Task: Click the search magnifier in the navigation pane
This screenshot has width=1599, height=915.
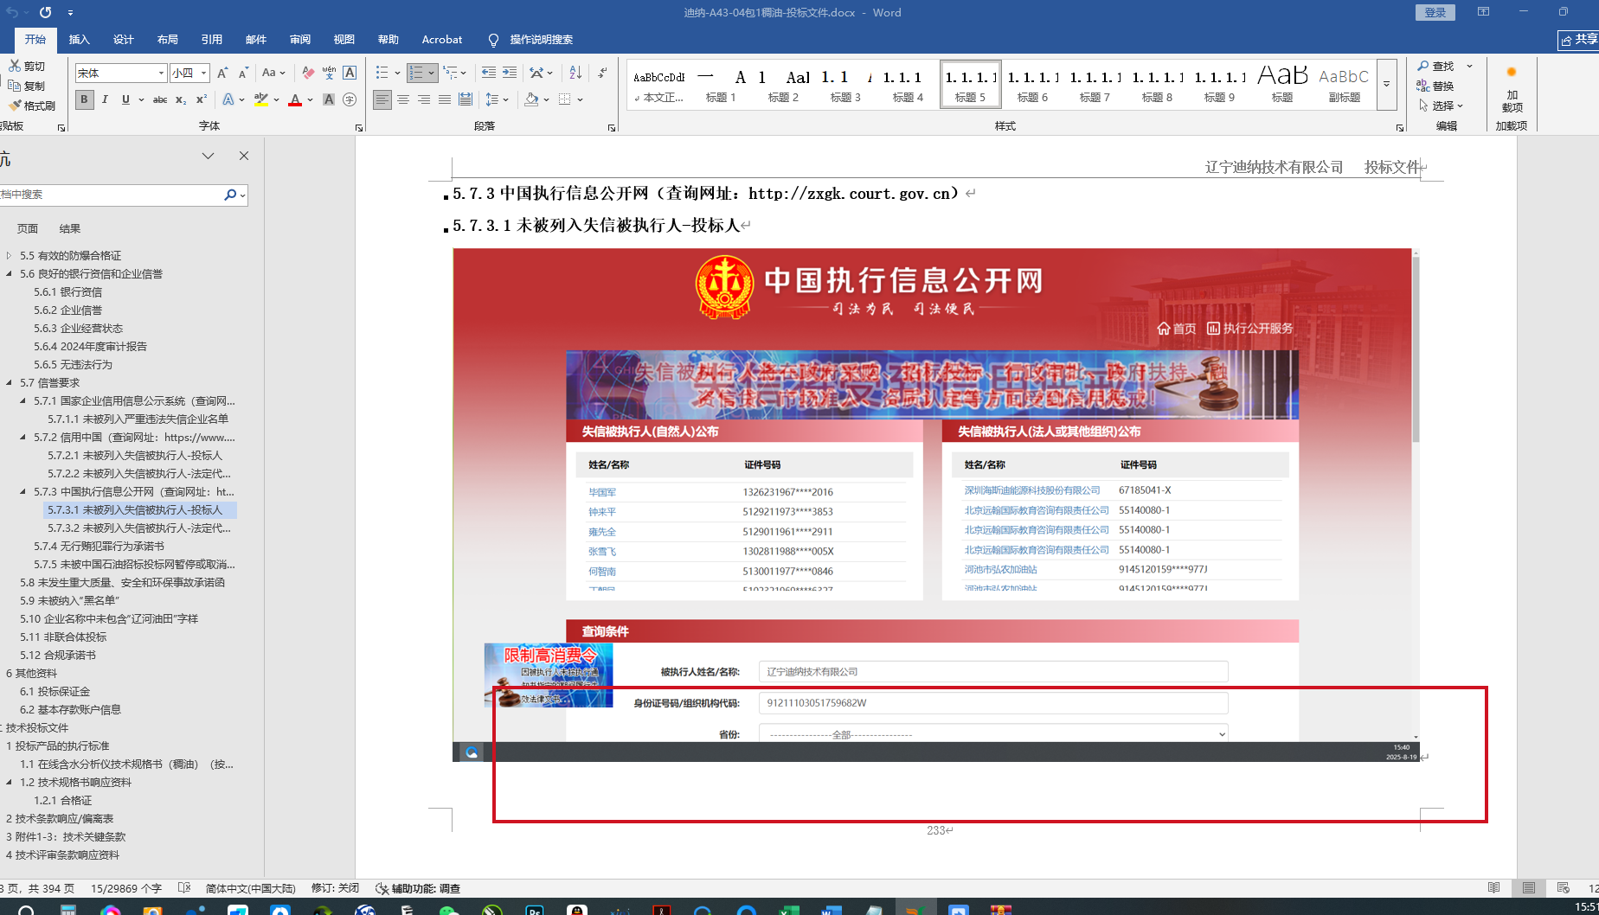Action: tap(230, 195)
